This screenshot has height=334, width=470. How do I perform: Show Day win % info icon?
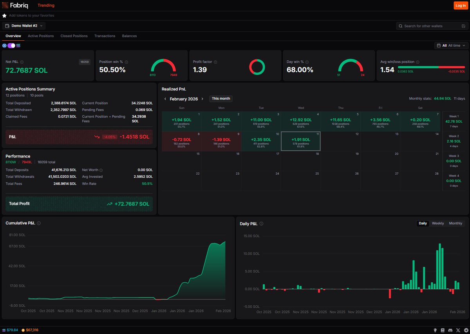[x=307, y=62]
